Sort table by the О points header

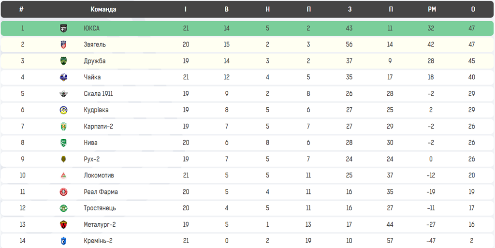point(473,10)
